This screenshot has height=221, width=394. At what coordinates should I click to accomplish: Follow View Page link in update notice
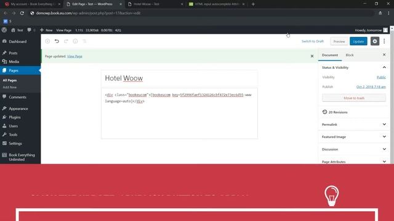pyautogui.click(x=74, y=56)
